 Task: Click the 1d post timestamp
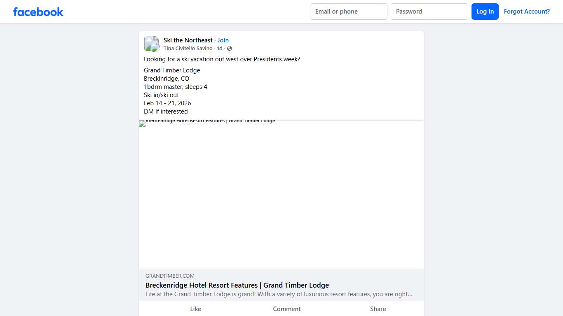point(220,49)
